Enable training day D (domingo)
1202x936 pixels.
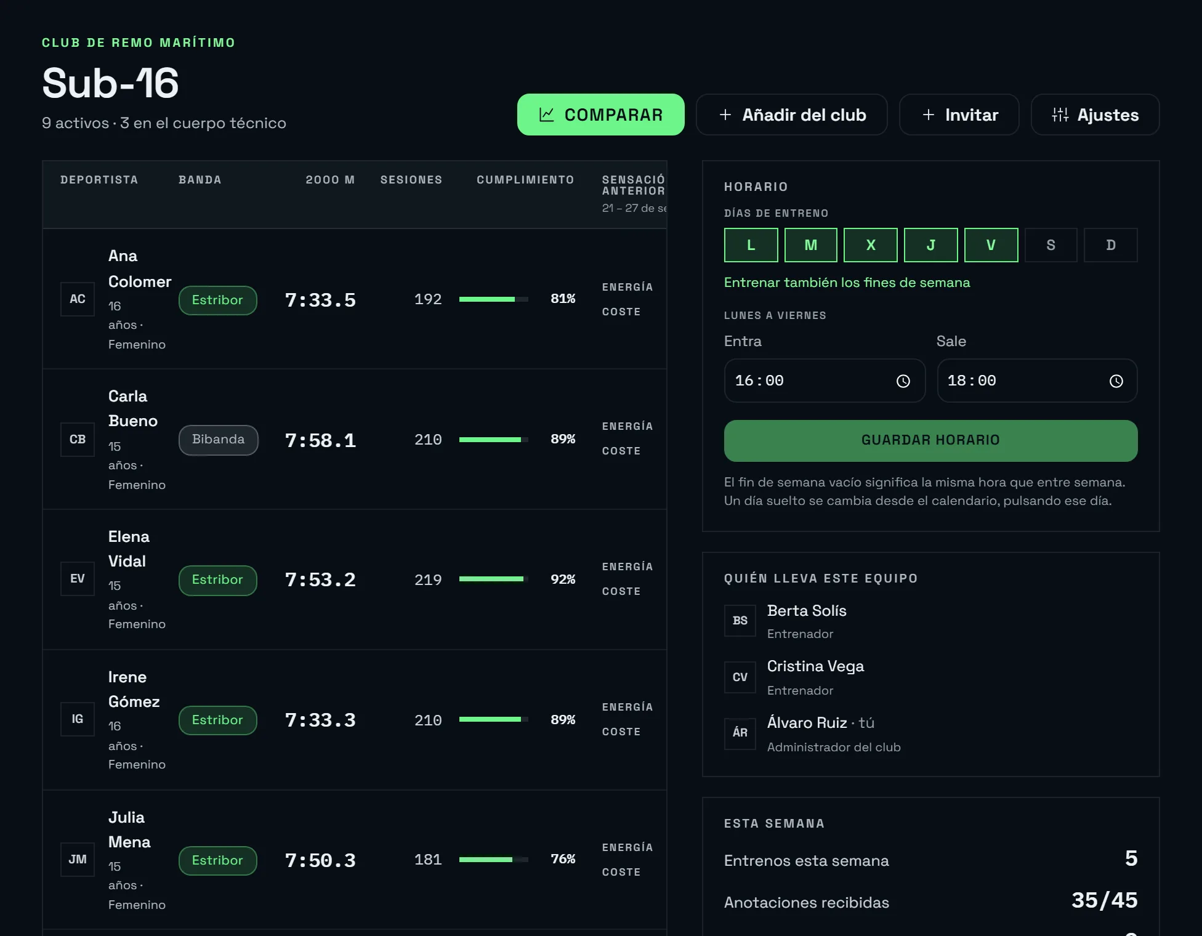[1111, 245]
